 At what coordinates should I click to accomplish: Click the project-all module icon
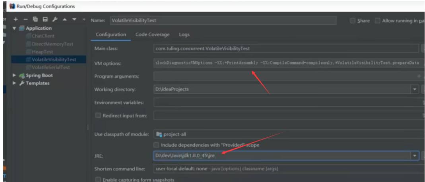click(159, 134)
